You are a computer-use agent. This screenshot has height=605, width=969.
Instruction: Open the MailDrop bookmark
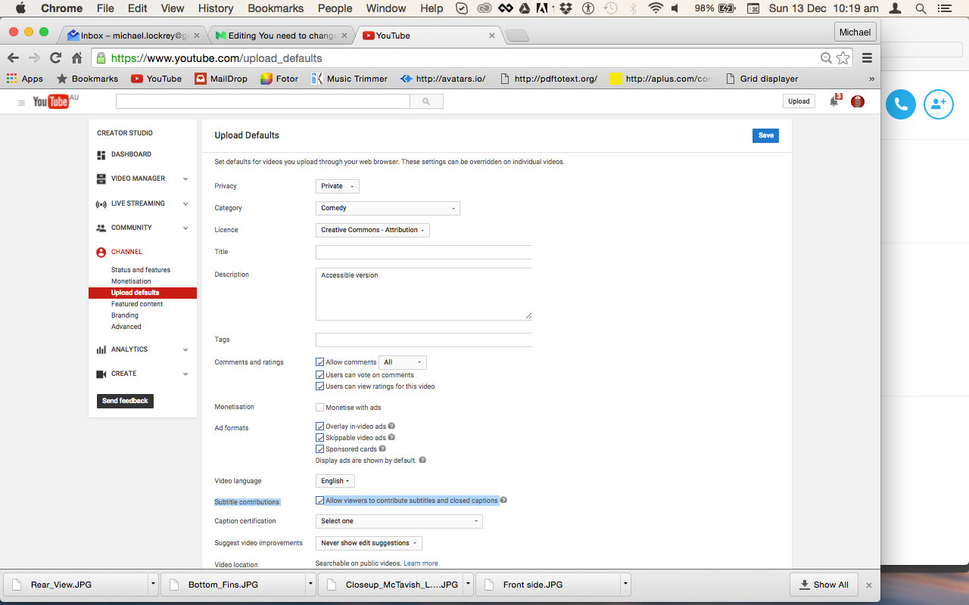point(221,79)
